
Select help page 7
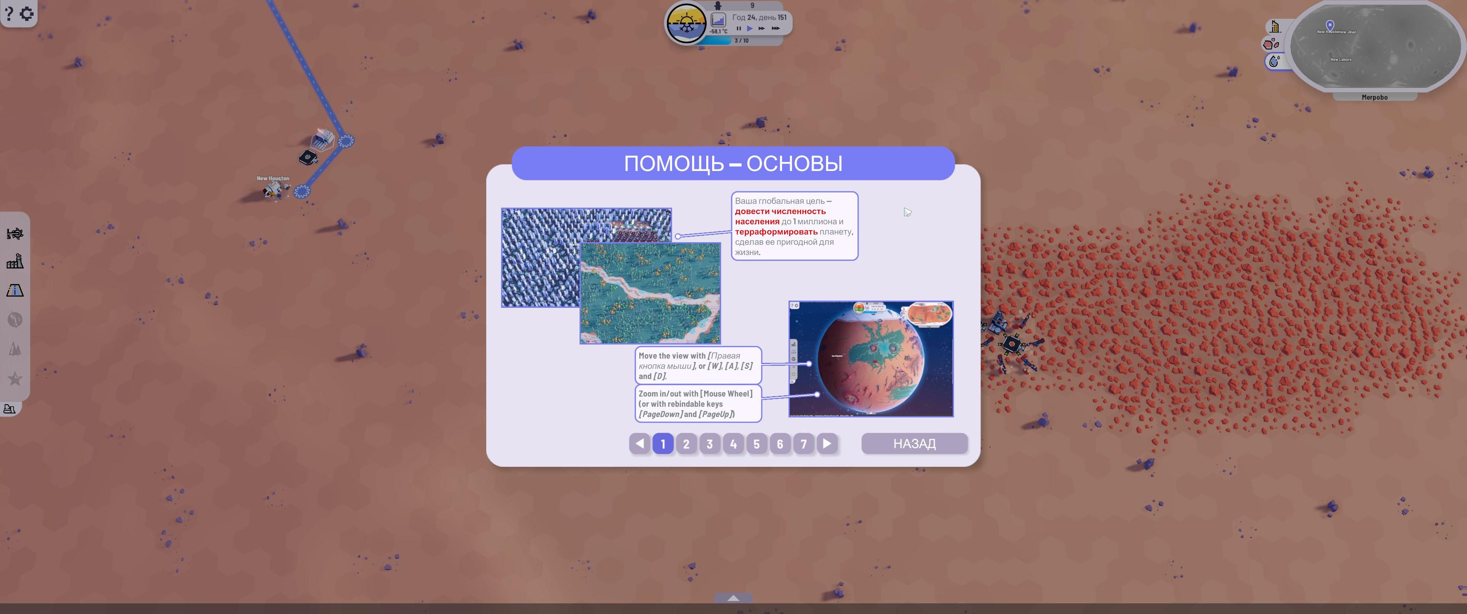(803, 444)
